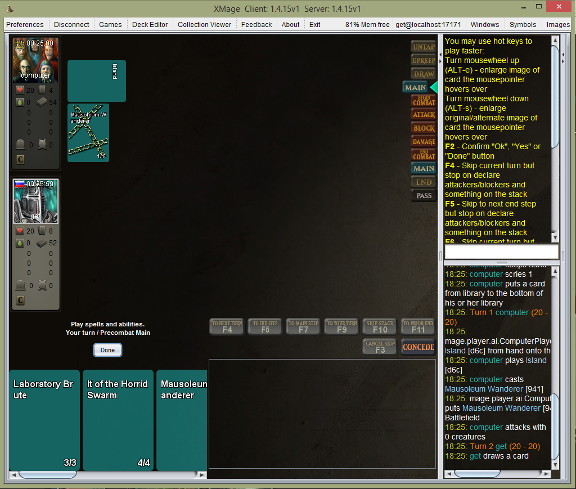Click the computer player avatar

pyautogui.click(x=35, y=60)
